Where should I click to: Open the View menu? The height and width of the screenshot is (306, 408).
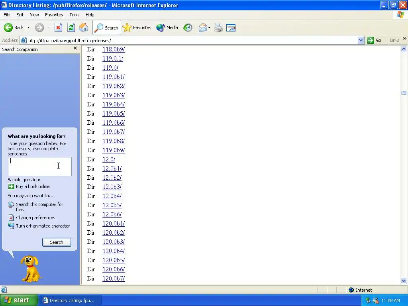pyautogui.click(x=34, y=15)
